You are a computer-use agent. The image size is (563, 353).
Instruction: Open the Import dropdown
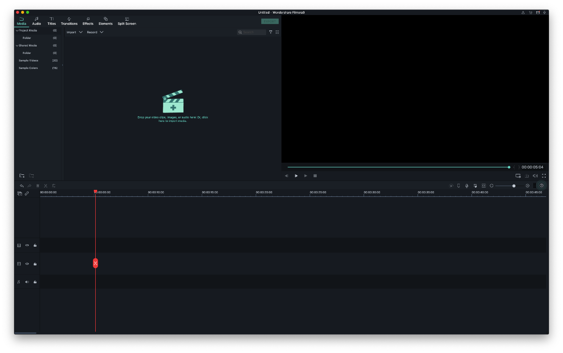click(75, 32)
